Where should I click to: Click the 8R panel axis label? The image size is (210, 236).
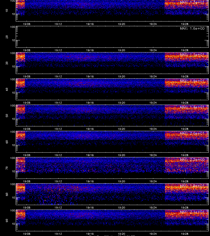[7, 194]
